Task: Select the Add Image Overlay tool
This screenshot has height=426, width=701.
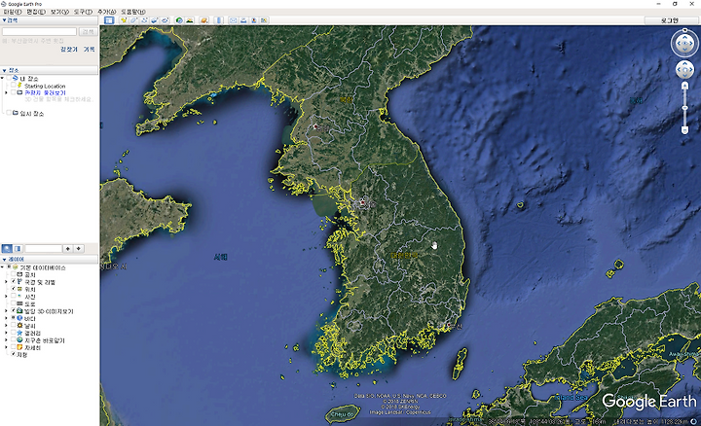Action: [x=154, y=20]
